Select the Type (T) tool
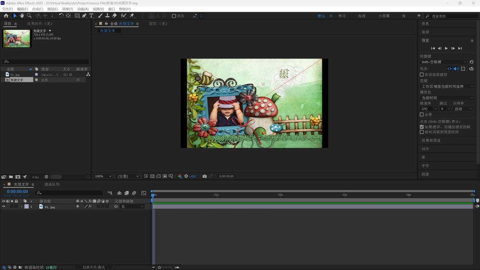480x270 pixels. tap(91, 16)
